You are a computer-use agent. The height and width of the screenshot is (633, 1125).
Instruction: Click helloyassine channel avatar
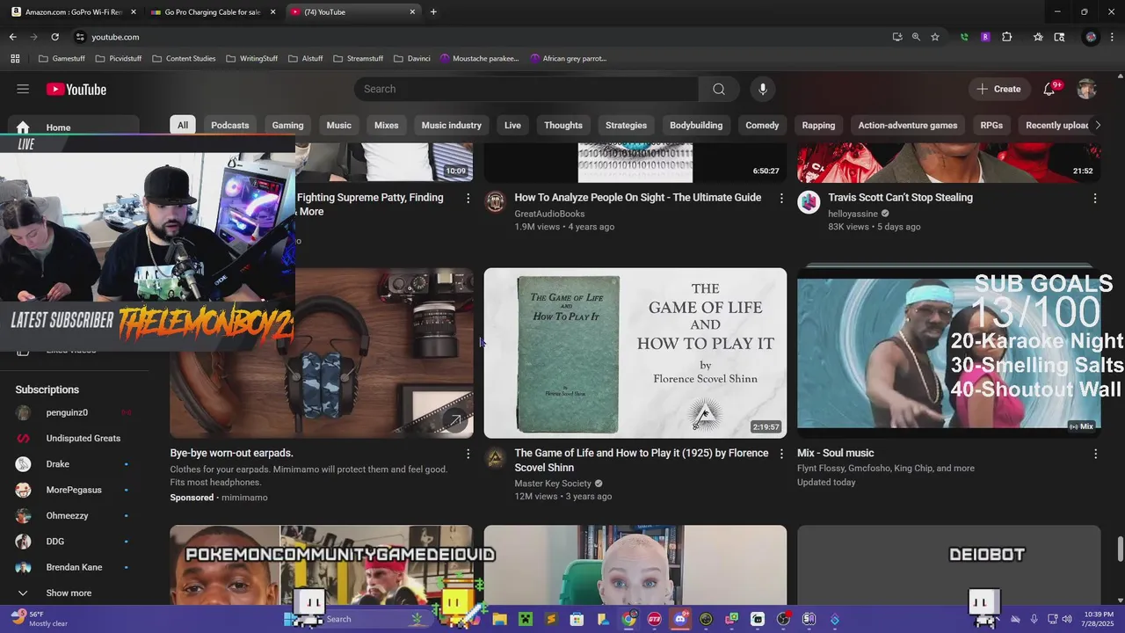coord(809,201)
